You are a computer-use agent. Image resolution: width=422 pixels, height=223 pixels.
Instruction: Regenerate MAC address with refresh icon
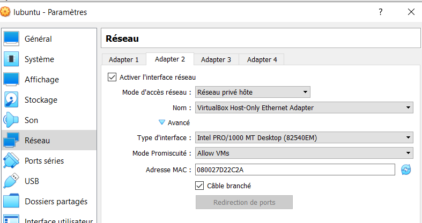click(406, 170)
